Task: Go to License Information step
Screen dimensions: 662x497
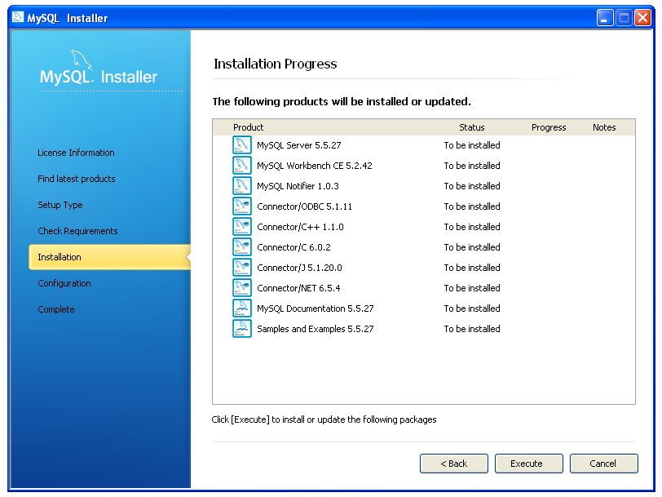Action: pos(76,153)
